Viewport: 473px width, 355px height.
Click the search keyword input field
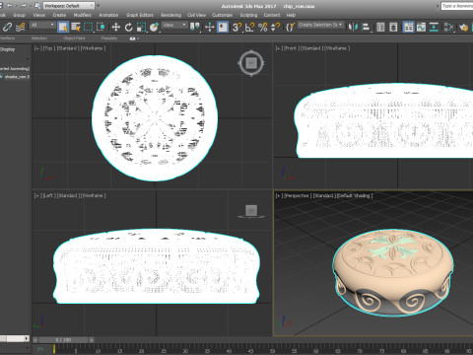[x=457, y=6]
